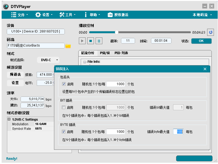Click the teal progress bar at bottom right

[x=194, y=158]
